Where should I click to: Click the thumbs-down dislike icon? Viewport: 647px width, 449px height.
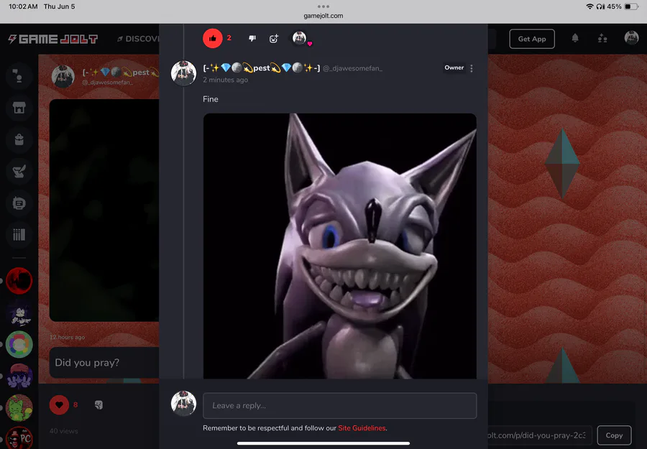(x=252, y=38)
